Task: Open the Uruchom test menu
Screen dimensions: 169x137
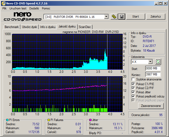Action: [18, 8]
